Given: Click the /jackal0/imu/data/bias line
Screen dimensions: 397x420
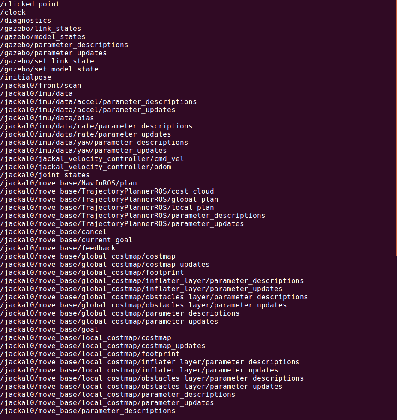Looking at the screenshot, I should point(47,118).
